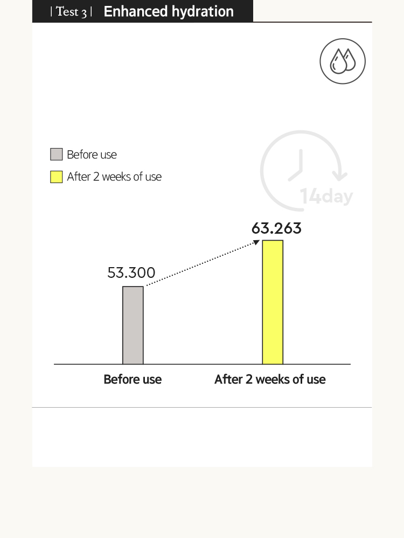Click the gray Before use legend swatch
This screenshot has height=538, width=404.
pos(57,155)
